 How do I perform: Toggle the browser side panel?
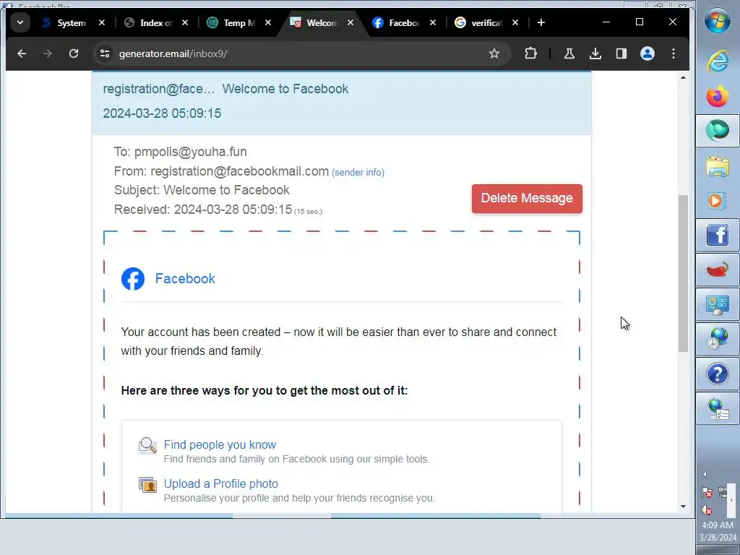click(621, 53)
